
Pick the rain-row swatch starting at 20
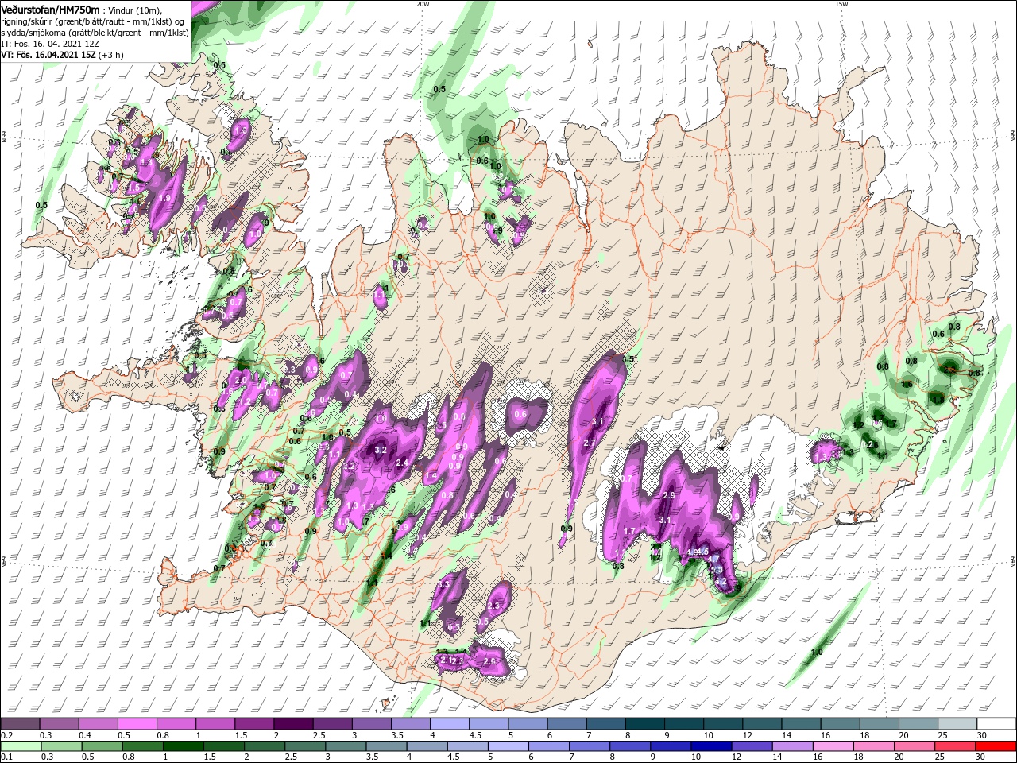[915, 746]
